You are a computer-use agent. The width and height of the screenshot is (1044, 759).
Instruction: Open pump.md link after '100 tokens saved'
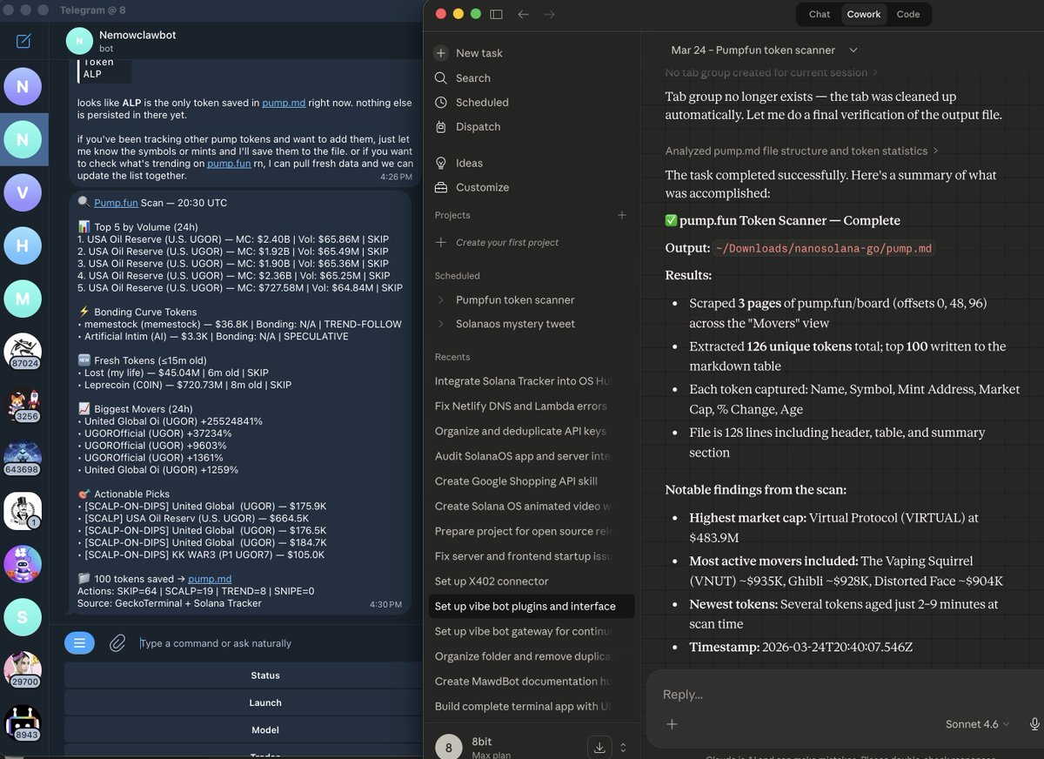click(210, 579)
